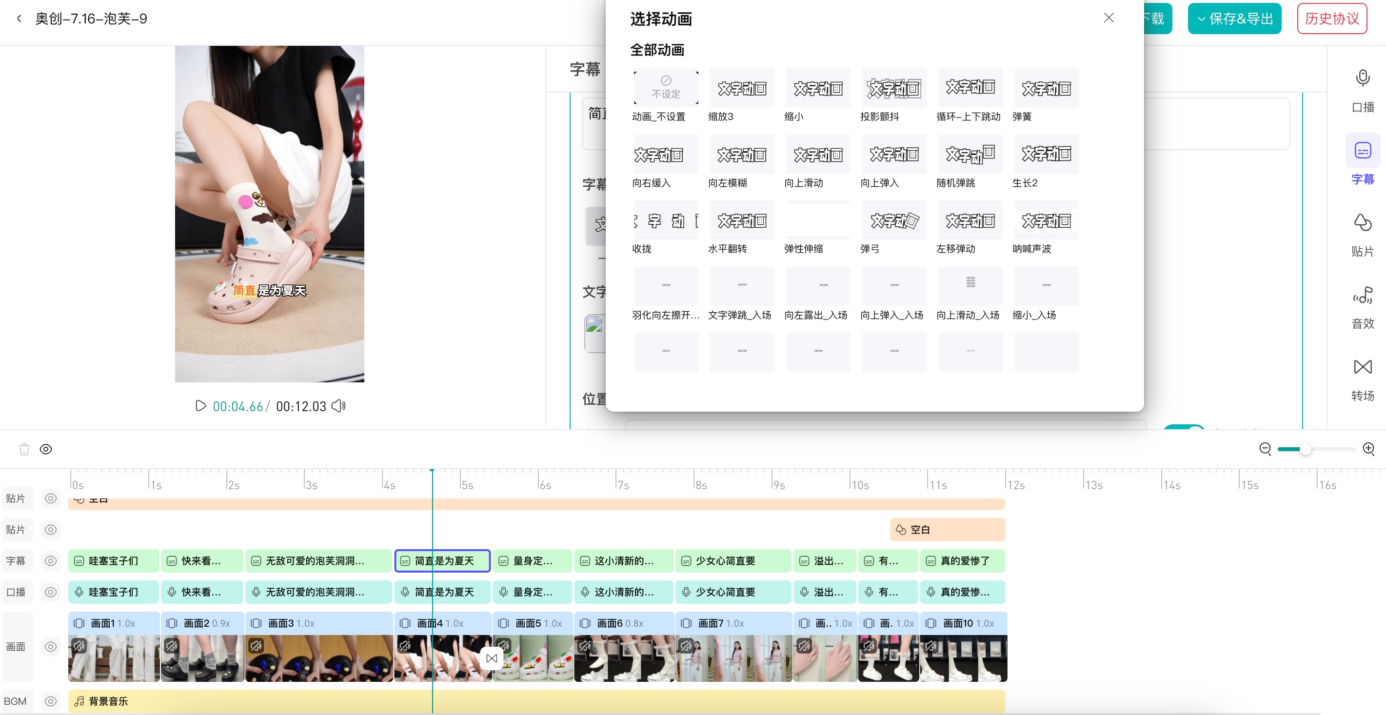This screenshot has width=1386, height=715.
Task: Toggle visibility of the BGM track
Action: coord(51,701)
